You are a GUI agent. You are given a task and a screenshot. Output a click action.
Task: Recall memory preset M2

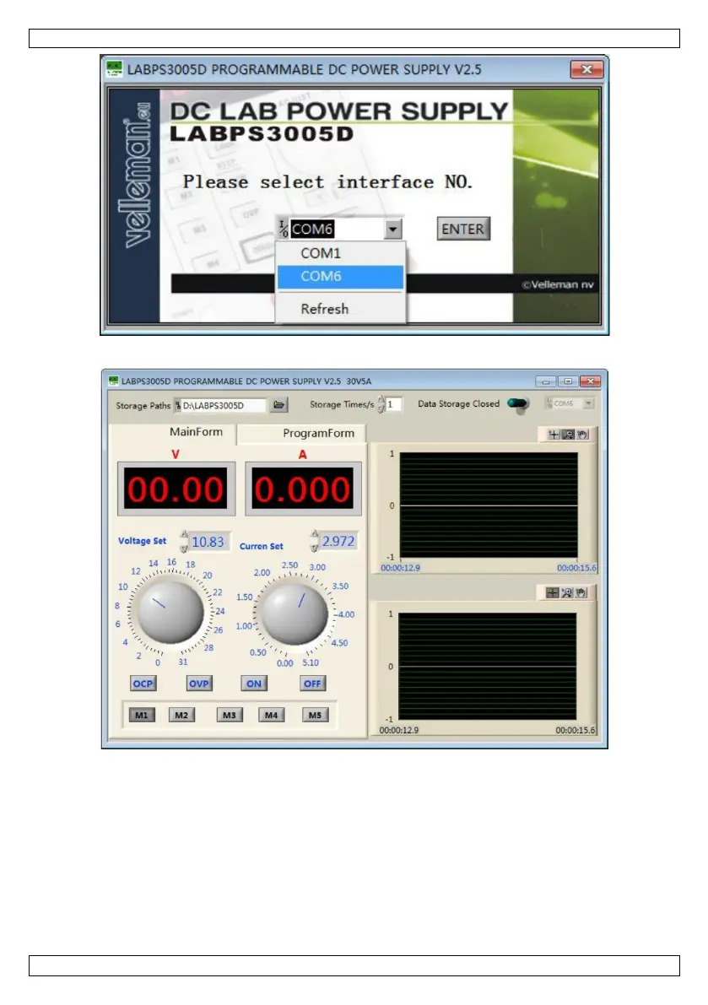click(x=181, y=715)
